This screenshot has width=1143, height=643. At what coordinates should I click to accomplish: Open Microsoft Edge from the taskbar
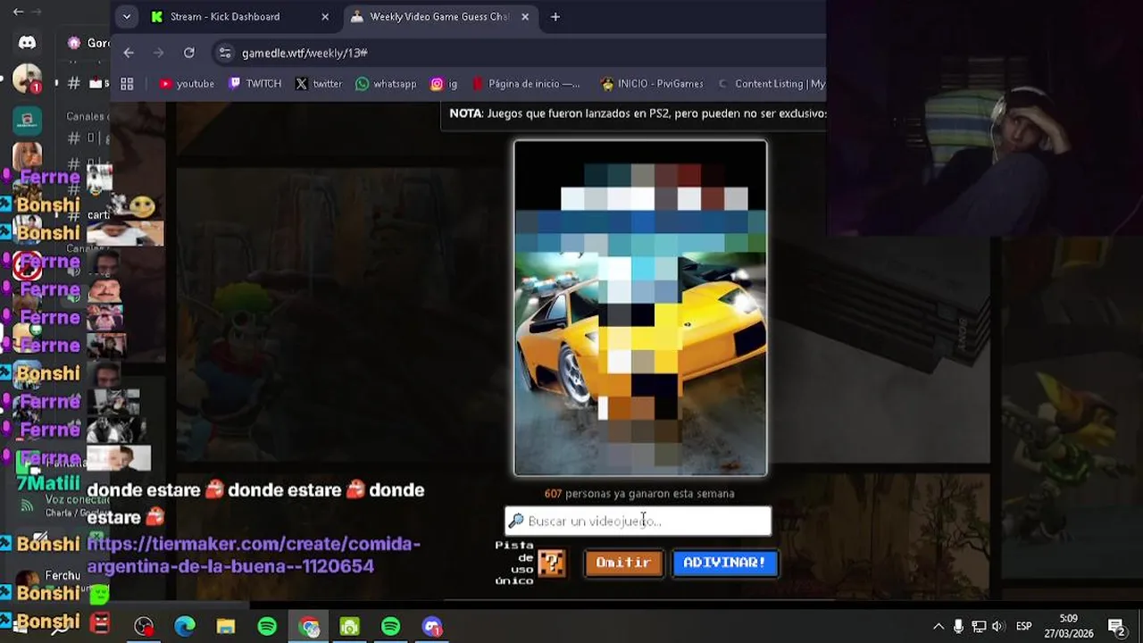pos(185,627)
